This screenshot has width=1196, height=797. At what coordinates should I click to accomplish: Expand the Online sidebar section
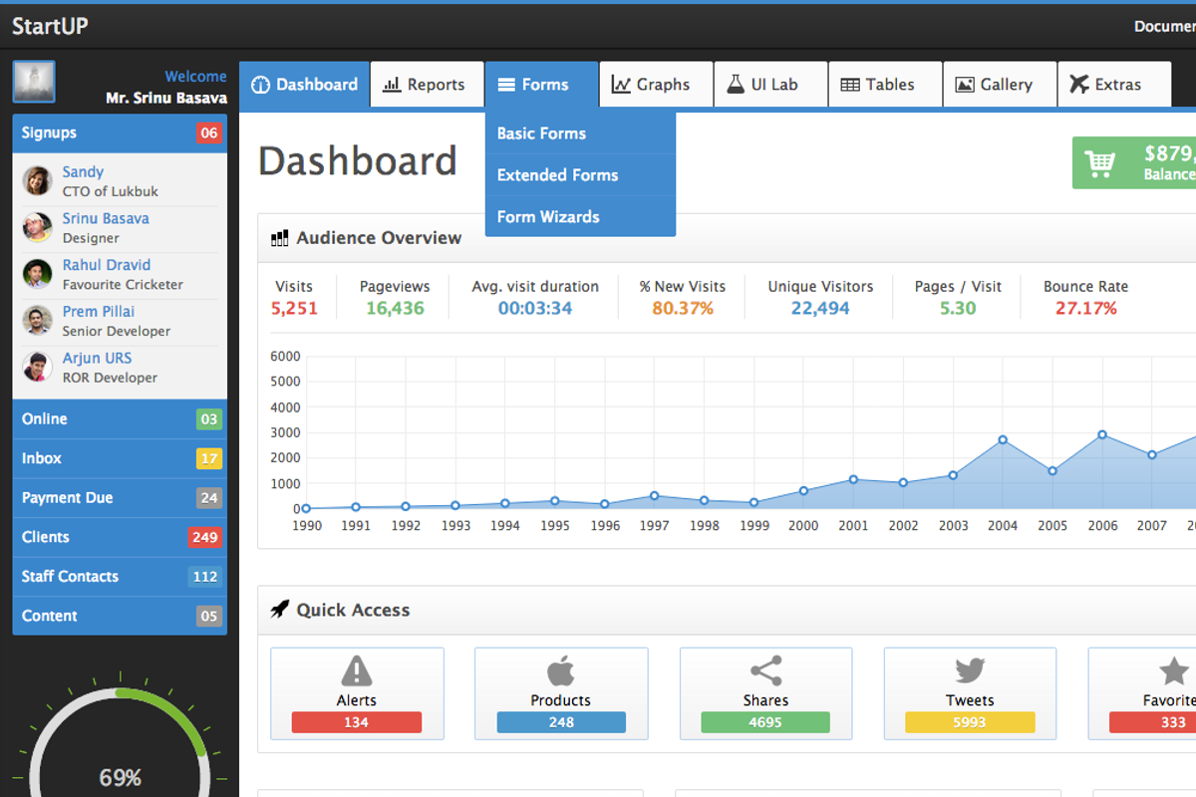120,419
